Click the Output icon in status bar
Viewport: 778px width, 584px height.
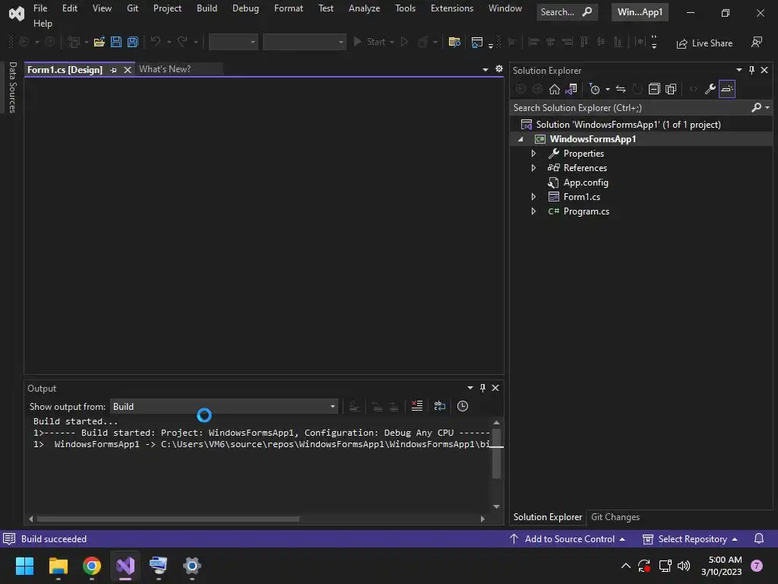pos(9,539)
